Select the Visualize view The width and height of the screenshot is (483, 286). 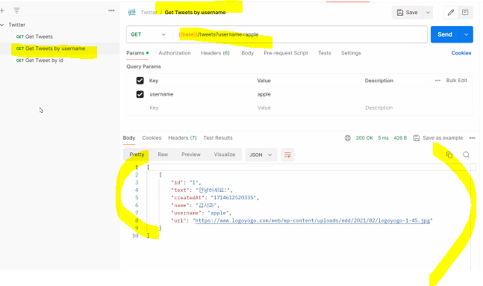(225, 155)
